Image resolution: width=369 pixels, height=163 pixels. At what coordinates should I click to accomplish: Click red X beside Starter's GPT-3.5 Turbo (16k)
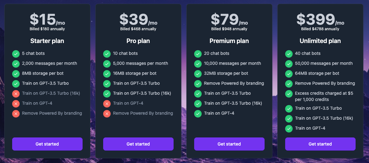coord(16,93)
